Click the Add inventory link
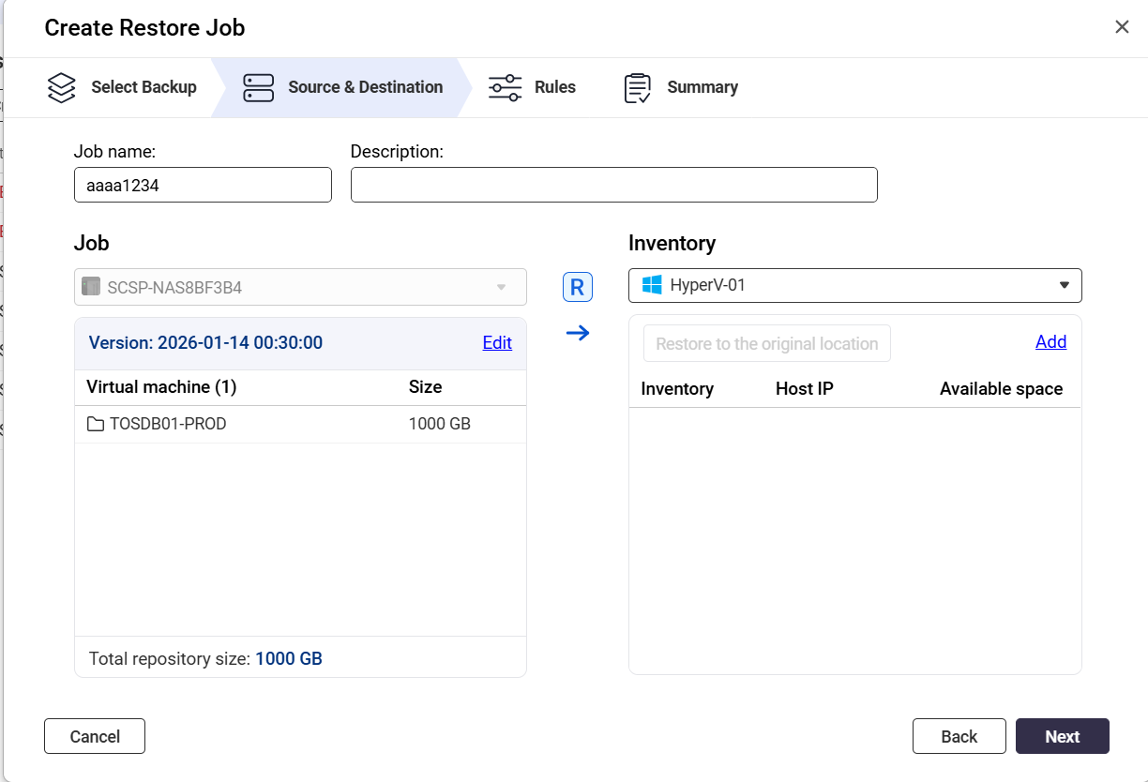This screenshot has width=1148, height=782. pos(1050,341)
